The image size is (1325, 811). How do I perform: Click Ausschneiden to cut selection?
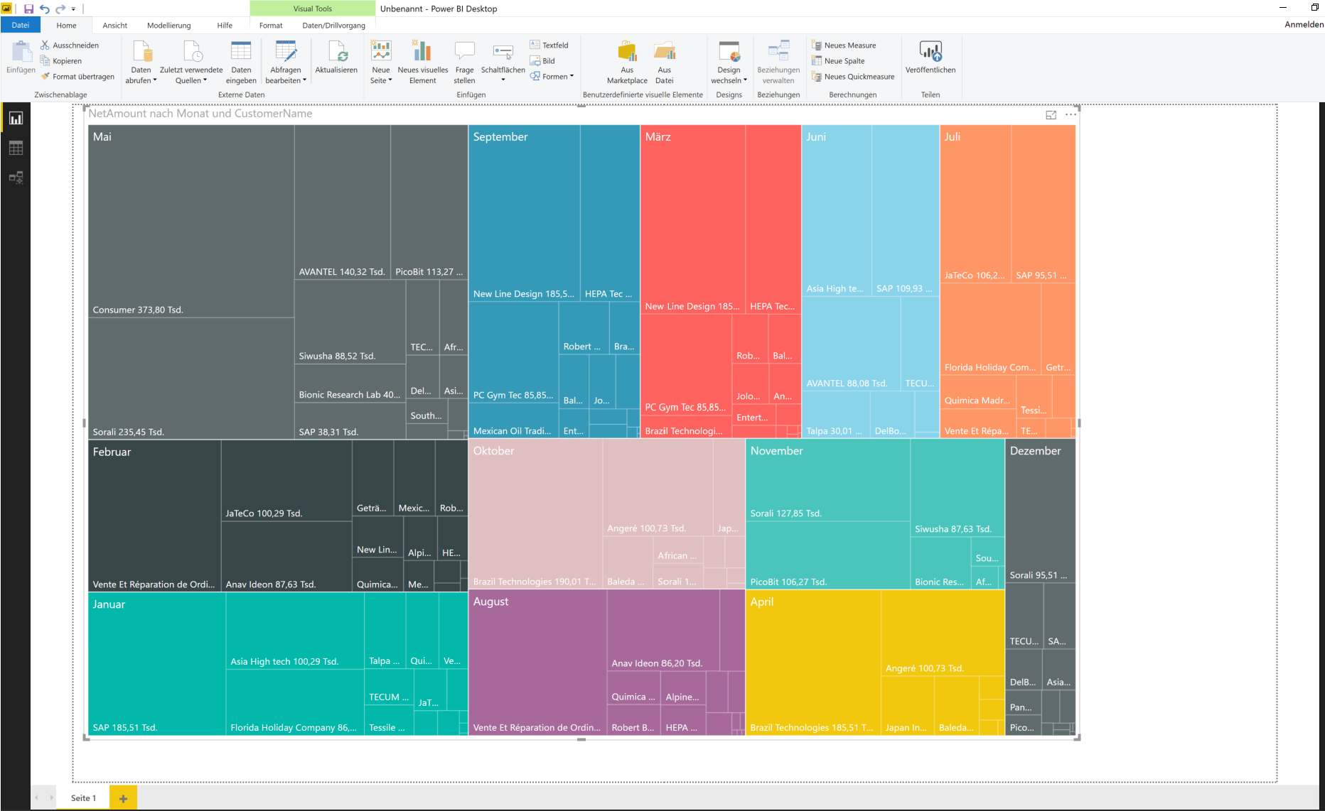pyautogui.click(x=70, y=45)
